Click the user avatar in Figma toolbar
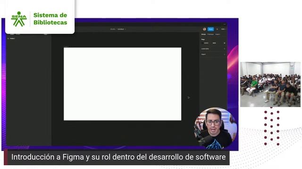302x169 pixels. [204, 29]
